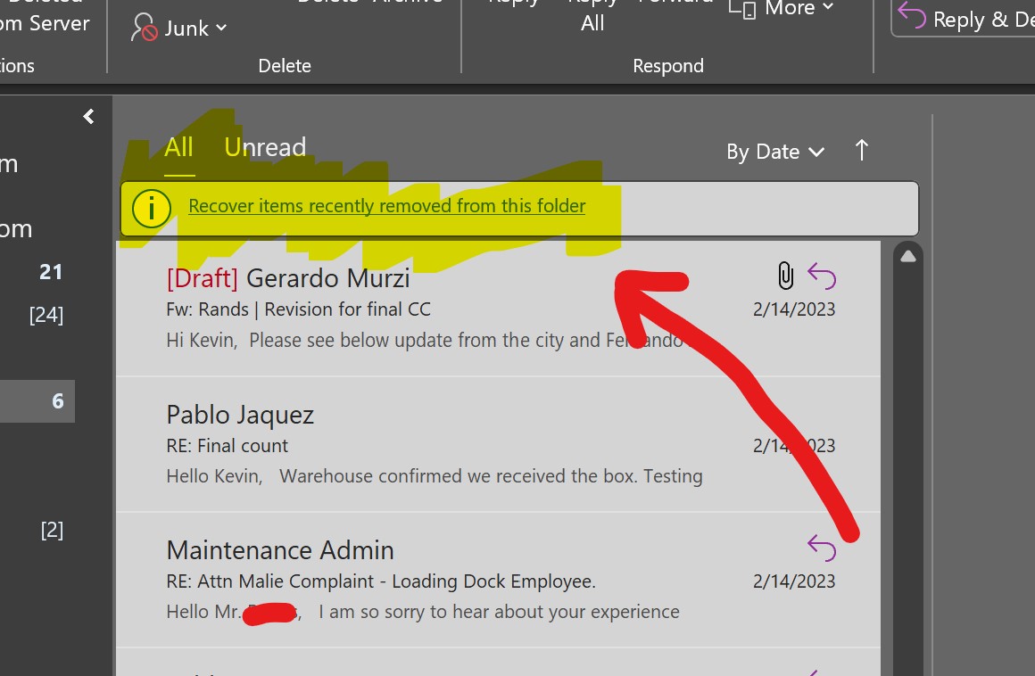Click the attachment paperclip on the Gerardo Murzi email

tap(785, 276)
